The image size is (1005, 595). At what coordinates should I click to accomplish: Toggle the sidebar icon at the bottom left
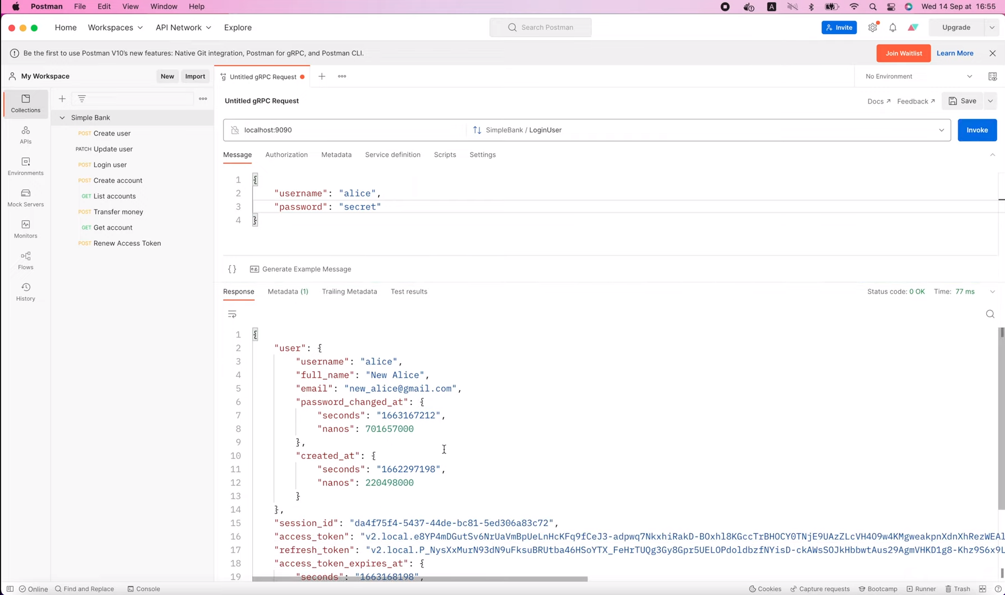10,589
